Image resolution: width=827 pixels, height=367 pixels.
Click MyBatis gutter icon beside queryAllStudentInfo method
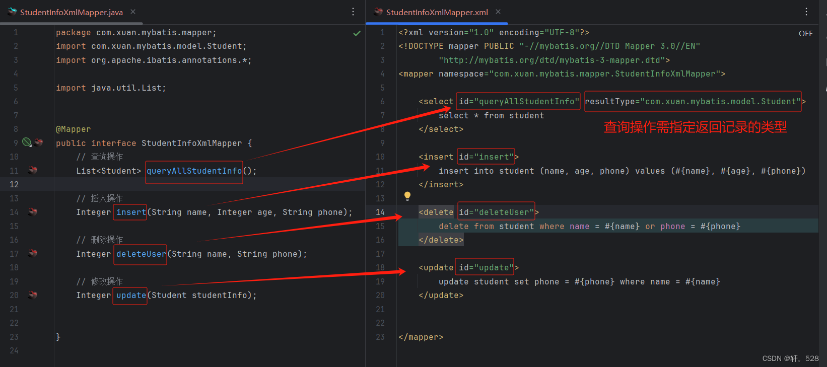coord(33,170)
